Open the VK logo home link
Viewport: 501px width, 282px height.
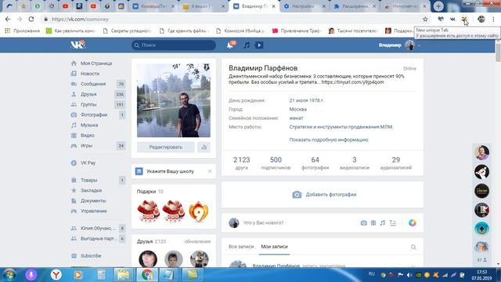[x=77, y=45]
